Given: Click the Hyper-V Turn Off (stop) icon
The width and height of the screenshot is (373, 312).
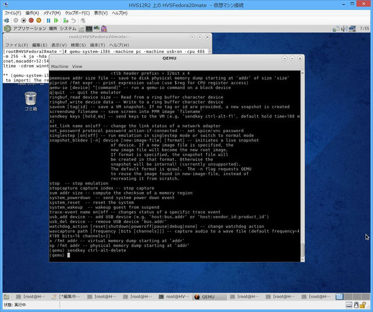Looking at the screenshot, I should (x=23, y=20).
